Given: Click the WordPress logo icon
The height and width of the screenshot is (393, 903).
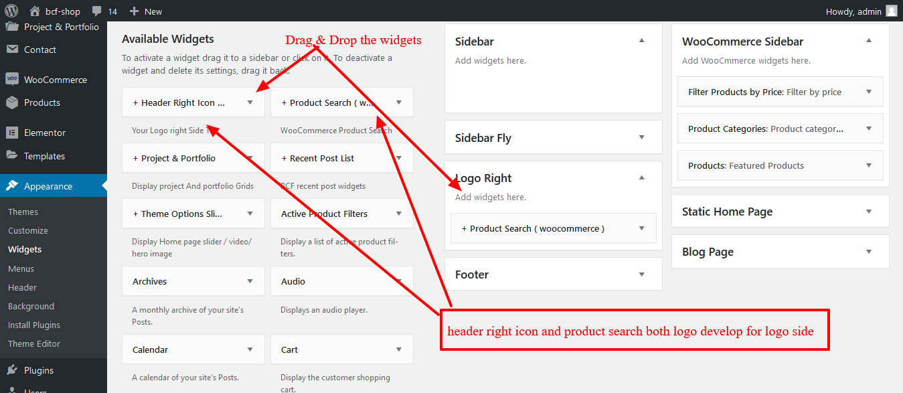Looking at the screenshot, I should click(11, 11).
